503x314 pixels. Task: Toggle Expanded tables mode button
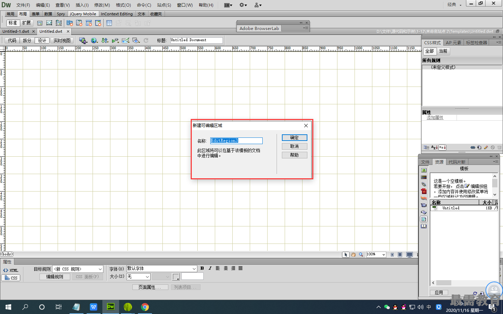coord(27,23)
